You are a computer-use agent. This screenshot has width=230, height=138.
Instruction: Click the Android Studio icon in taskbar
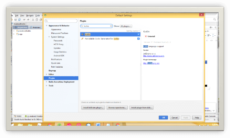coord(60,125)
